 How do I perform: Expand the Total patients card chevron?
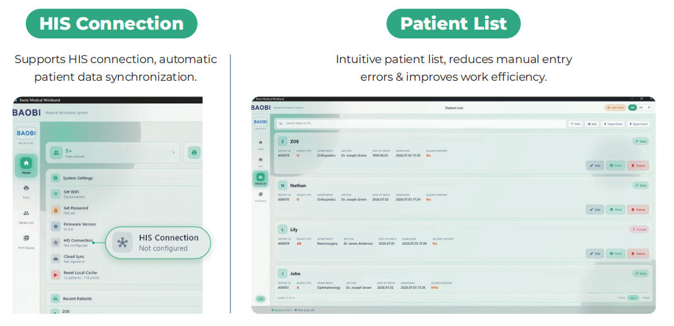pyautogui.click(x=174, y=153)
